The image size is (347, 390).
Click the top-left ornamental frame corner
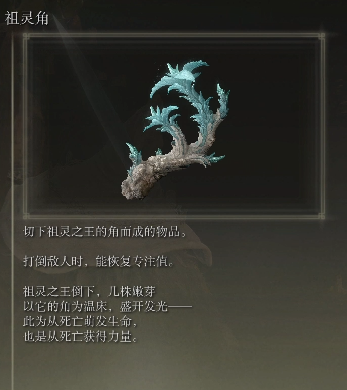(x=26, y=37)
